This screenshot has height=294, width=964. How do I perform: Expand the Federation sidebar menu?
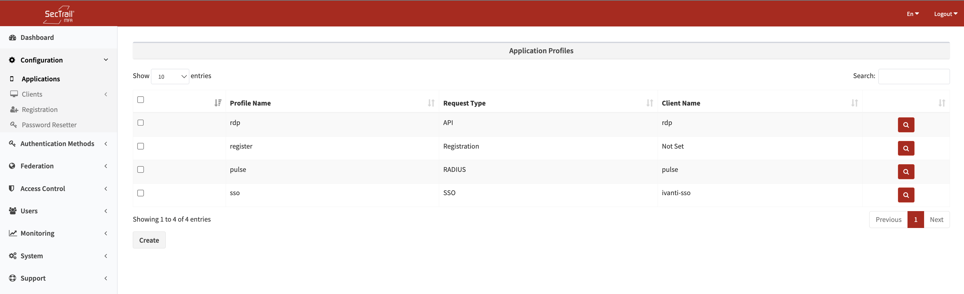(37, 166)
